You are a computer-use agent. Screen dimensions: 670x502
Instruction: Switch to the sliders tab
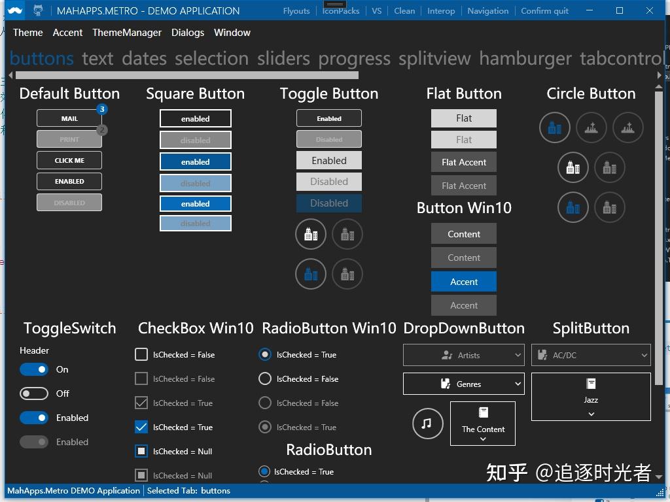tap(283, 58)
